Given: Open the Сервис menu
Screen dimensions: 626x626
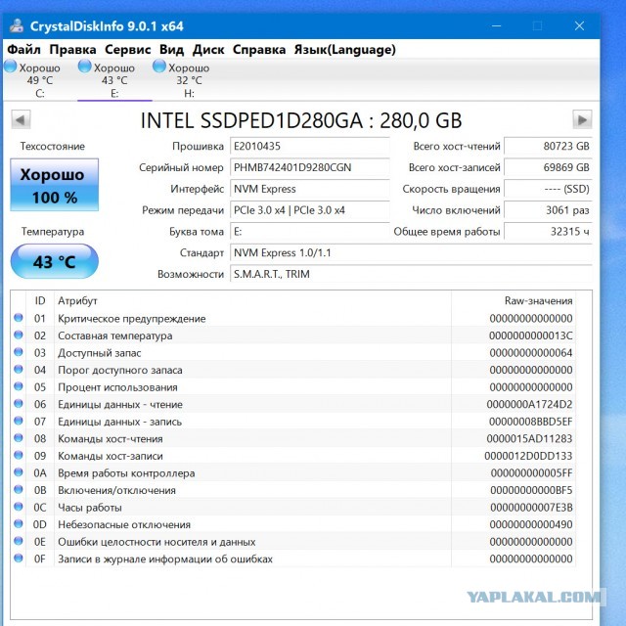Looking at the screenshot, I should [x=128, y=50].
